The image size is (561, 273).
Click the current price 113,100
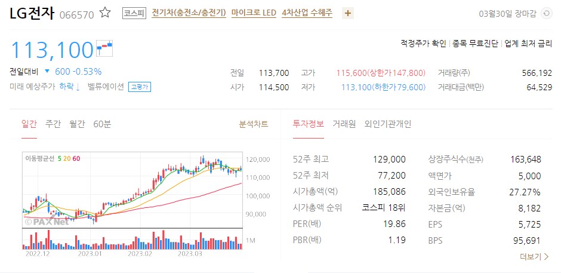(53, 50)
